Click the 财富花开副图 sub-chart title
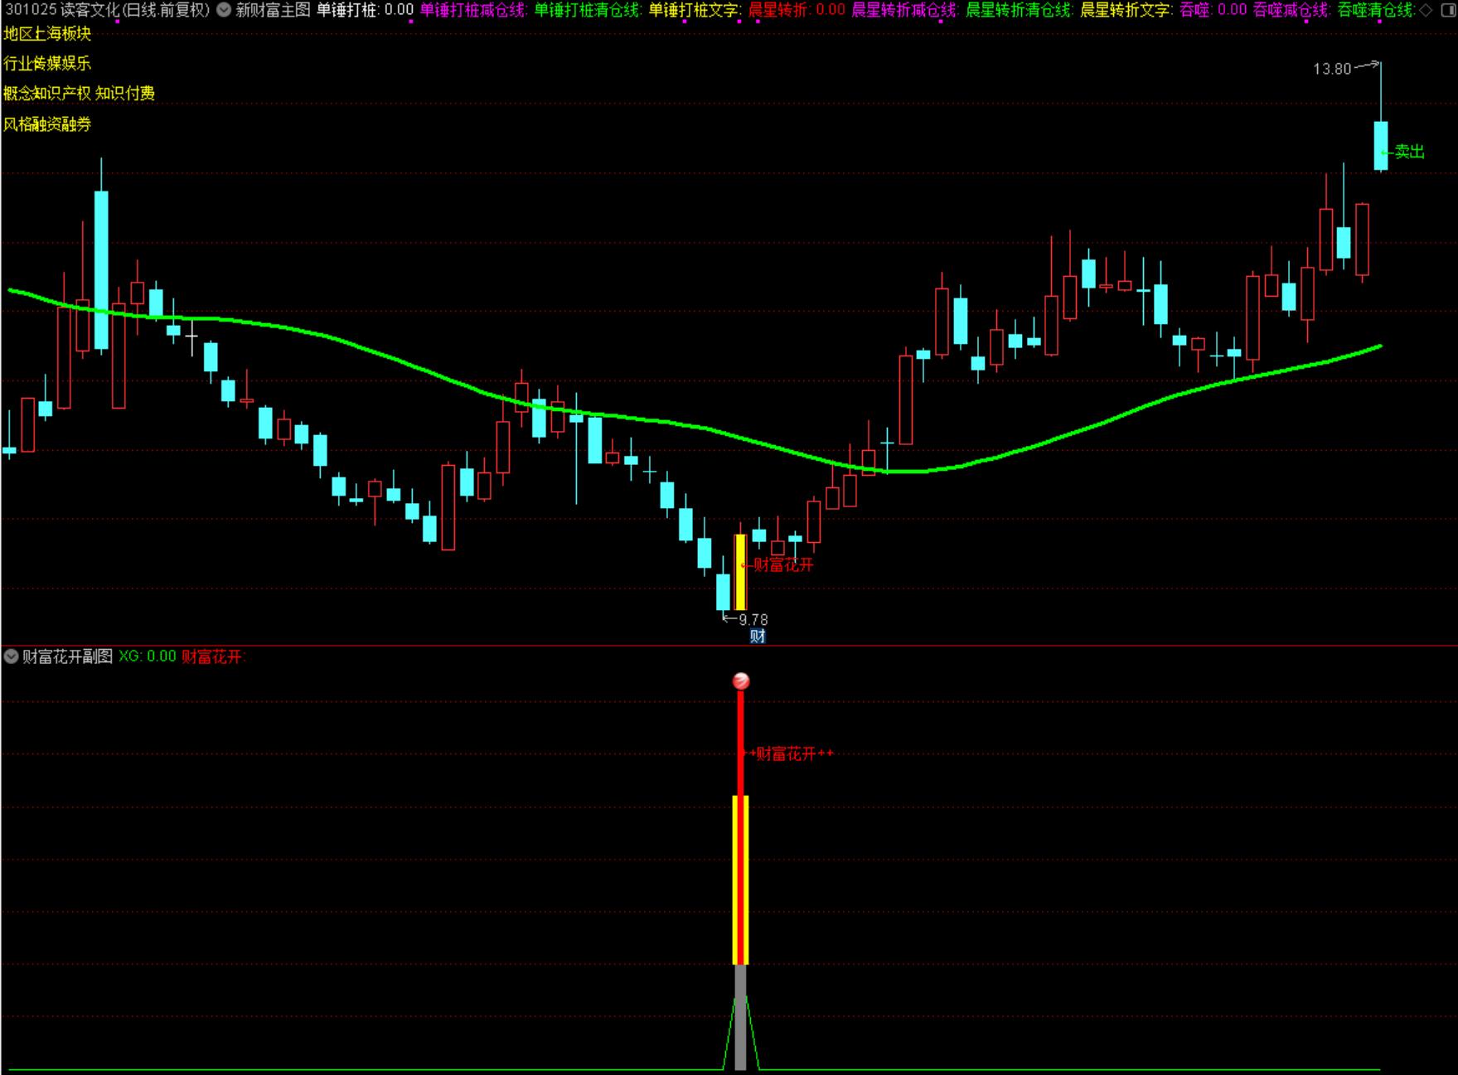 [x=67, y=657]
